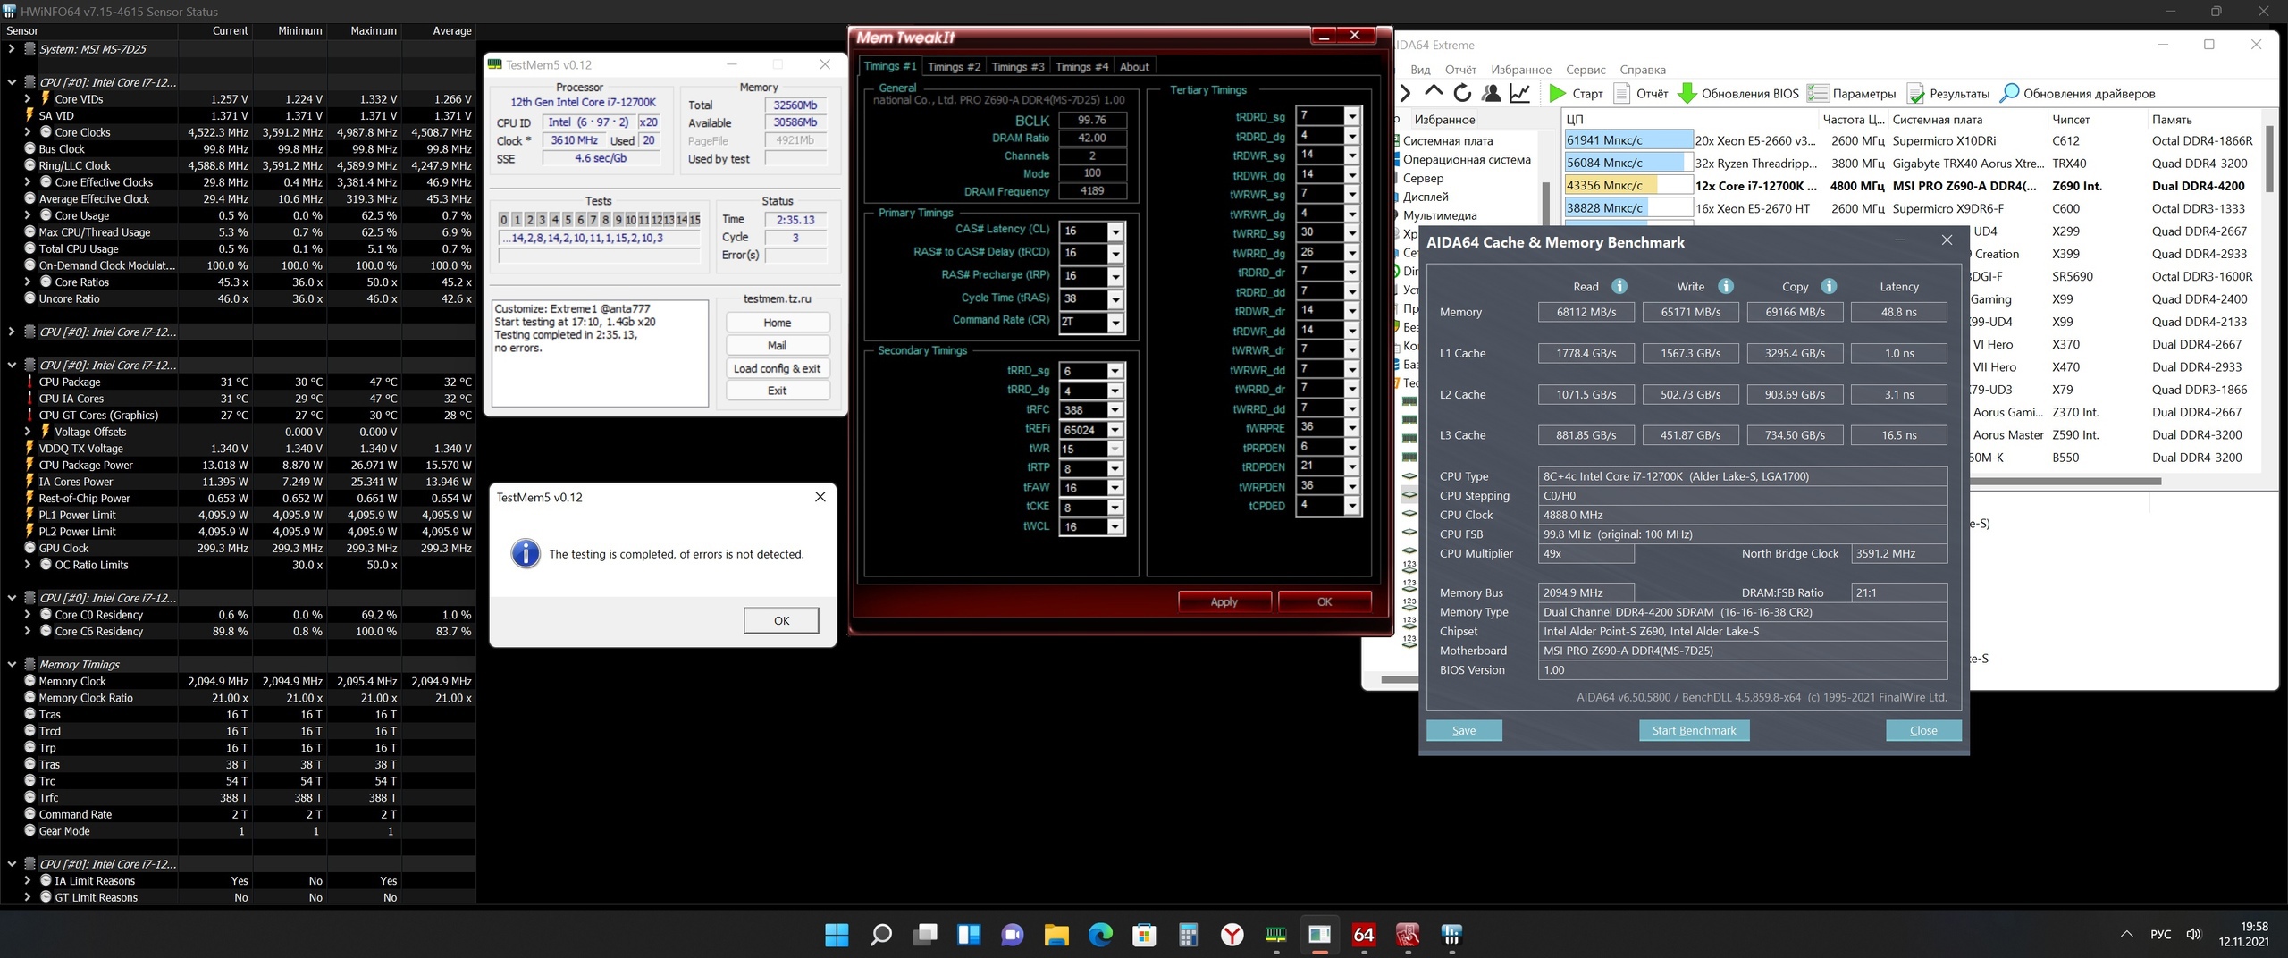
Task: Open Обновления драйверов in AIDA64 toolbar
Action: [2077, 93]
